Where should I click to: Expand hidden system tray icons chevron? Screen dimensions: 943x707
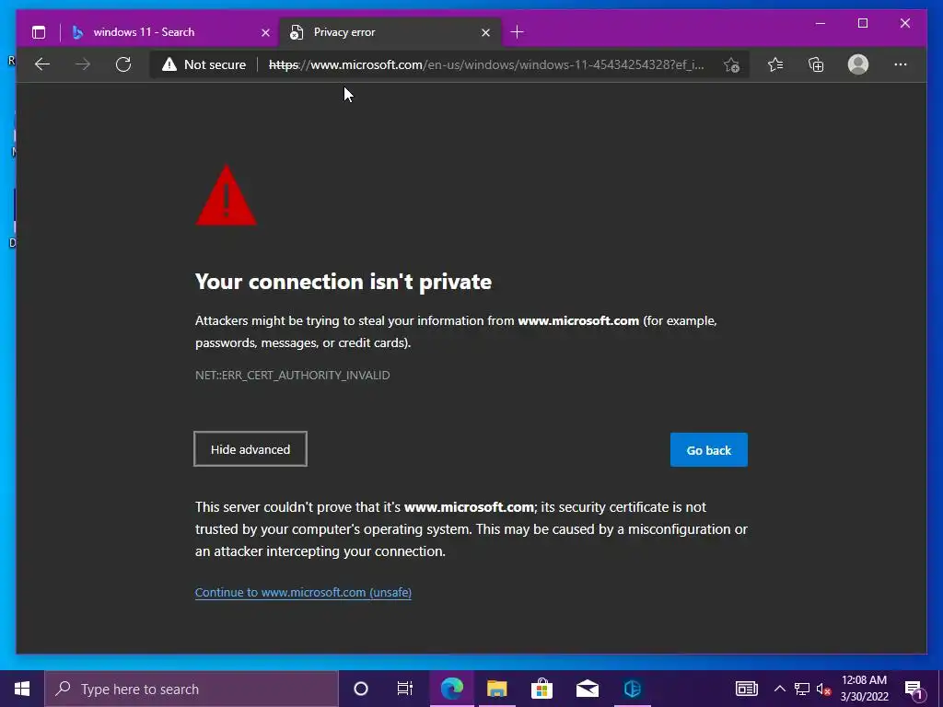coord(779,689)
